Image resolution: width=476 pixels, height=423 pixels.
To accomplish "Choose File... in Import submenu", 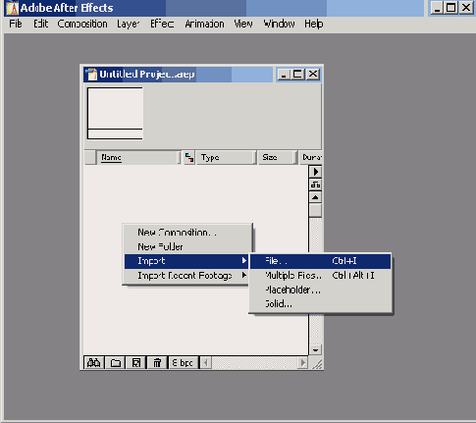I will 320,261.
